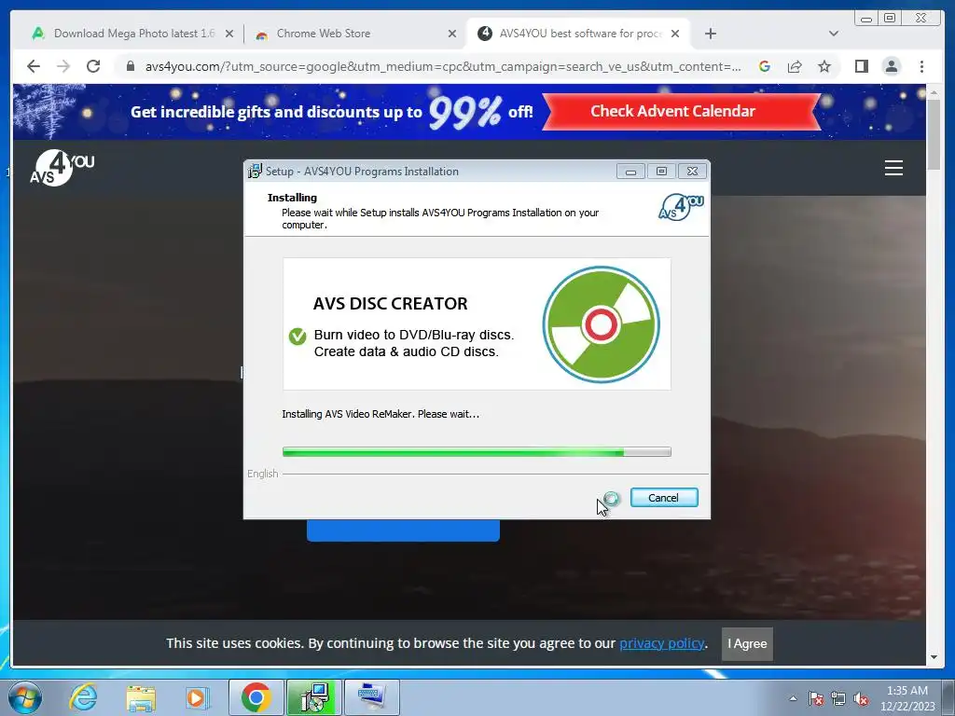Click AVS DISC CREATOR heading

click(391, 304)
